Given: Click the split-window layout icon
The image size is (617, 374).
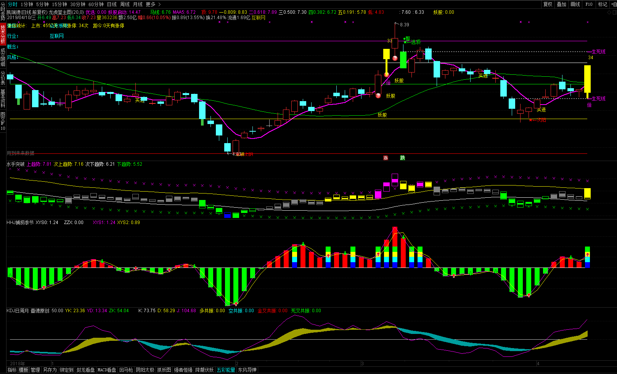Looking at the screenshot, I should click(x=614, y=13).
